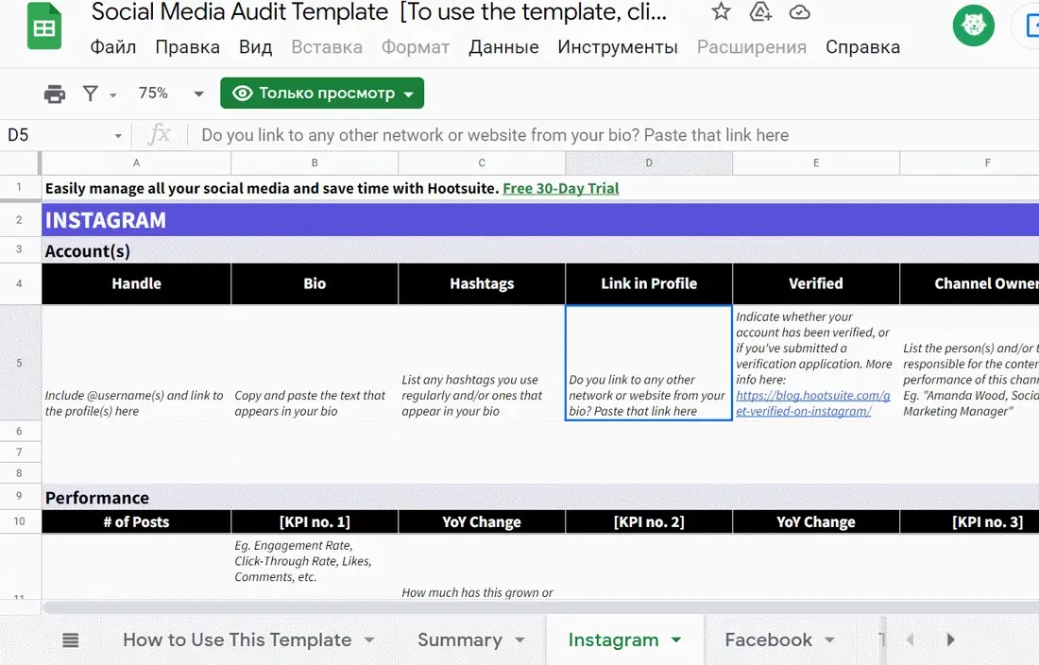Select column A header
Image resolution: width=1039 pixels, height=665 pixels.
coord(137,162)
